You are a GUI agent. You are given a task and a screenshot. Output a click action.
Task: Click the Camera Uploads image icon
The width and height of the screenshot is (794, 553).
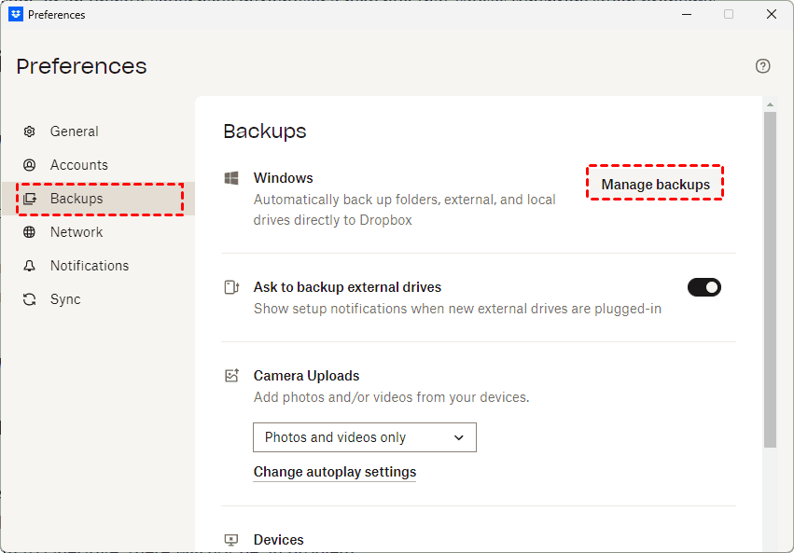tap(232, 376)
